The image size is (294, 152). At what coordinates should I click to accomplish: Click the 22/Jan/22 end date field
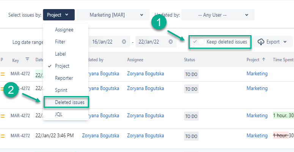click(150, 42)
